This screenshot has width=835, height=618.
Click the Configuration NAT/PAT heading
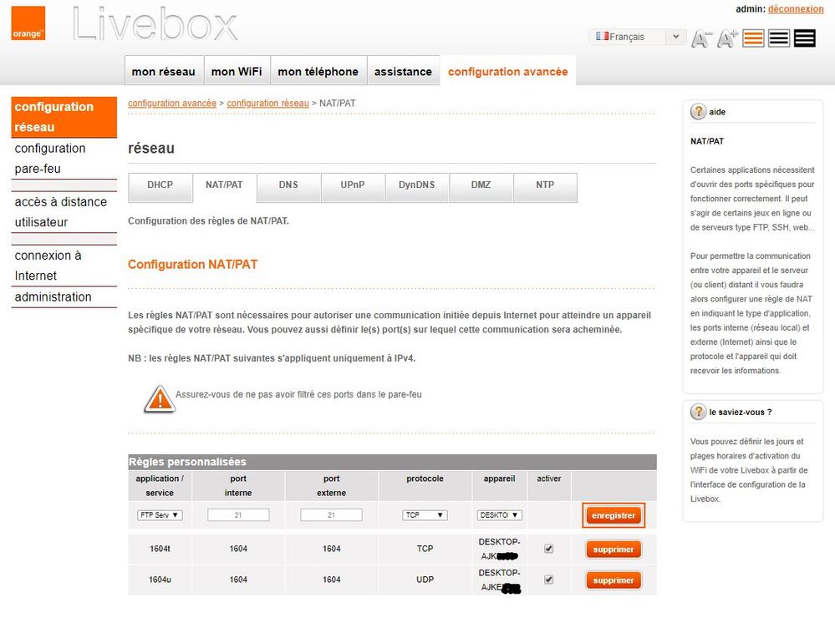coord(193,265)
